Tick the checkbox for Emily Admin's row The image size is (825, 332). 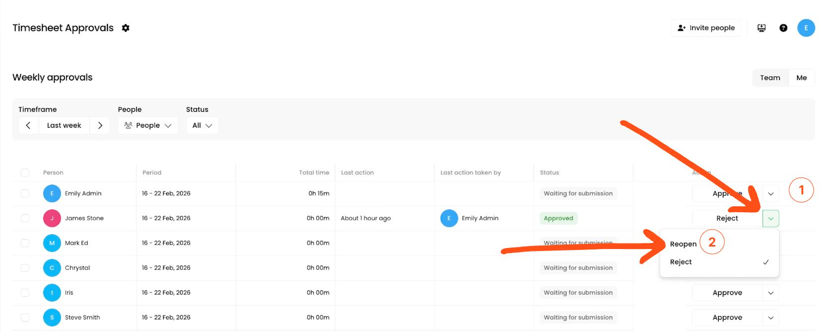click(x=25, y=194)
